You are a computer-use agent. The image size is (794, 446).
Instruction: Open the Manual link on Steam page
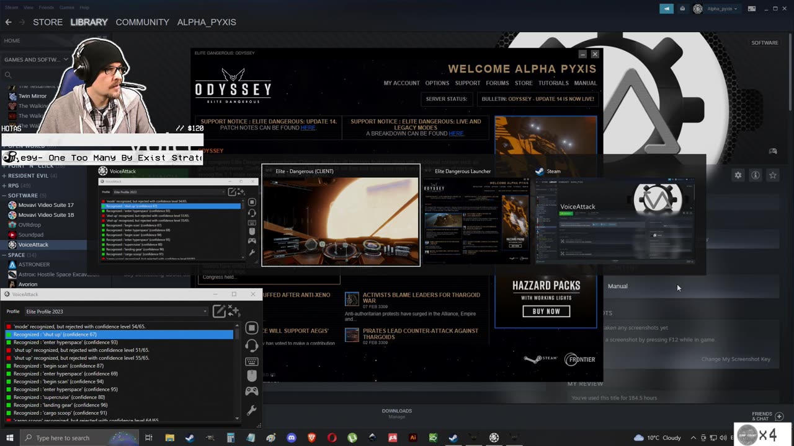(618, 286)
